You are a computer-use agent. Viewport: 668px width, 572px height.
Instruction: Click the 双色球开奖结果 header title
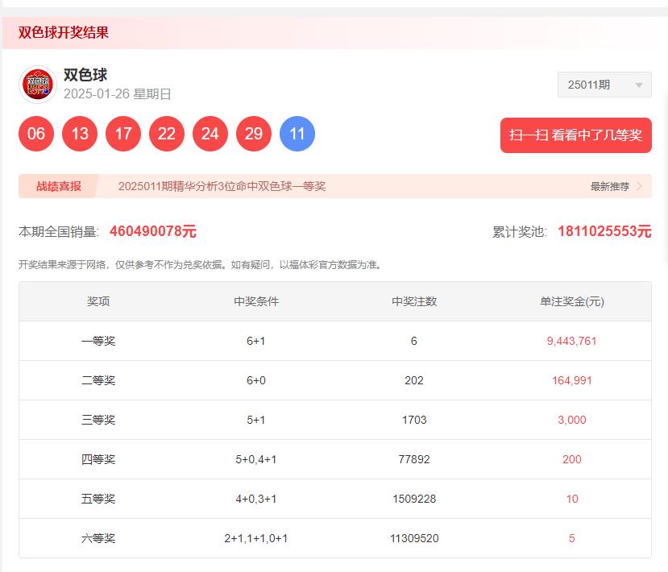point(64,32)
